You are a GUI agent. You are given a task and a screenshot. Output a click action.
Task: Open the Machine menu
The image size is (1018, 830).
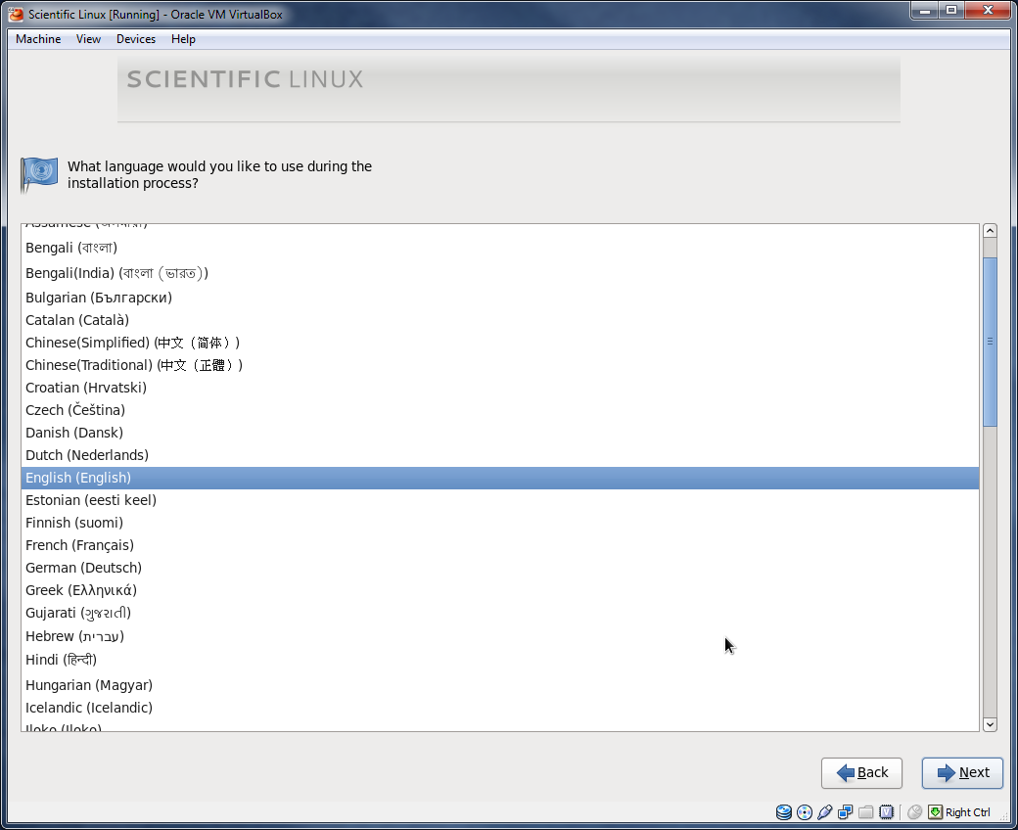[38, 39]
